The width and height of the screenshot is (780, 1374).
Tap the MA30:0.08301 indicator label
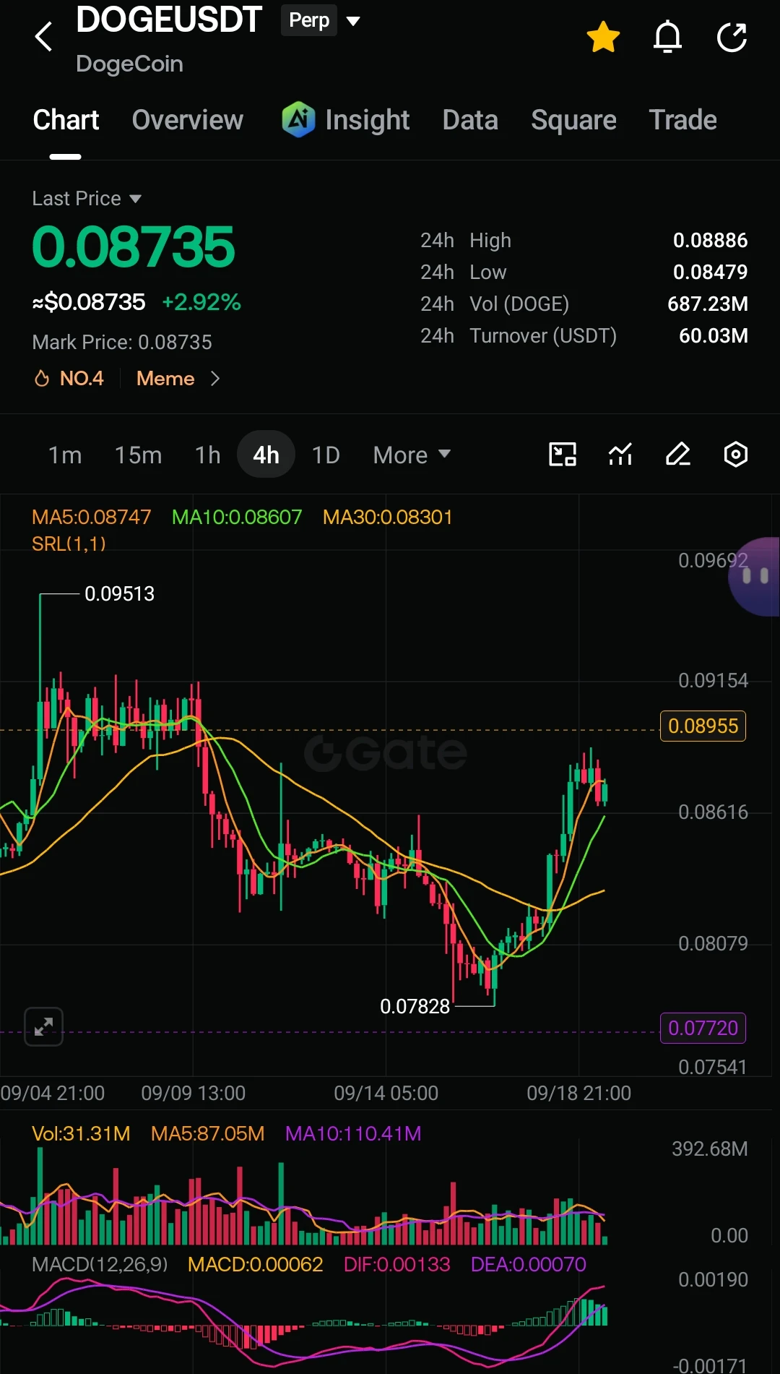point(388,517)
